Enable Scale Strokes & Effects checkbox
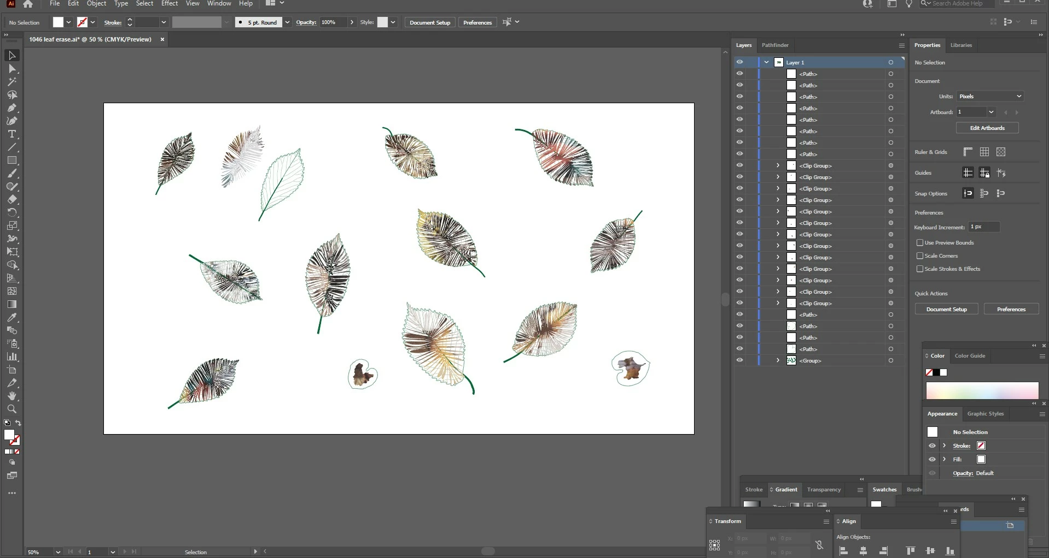Viewport: 1049px width, 558px height. point(920,269)
